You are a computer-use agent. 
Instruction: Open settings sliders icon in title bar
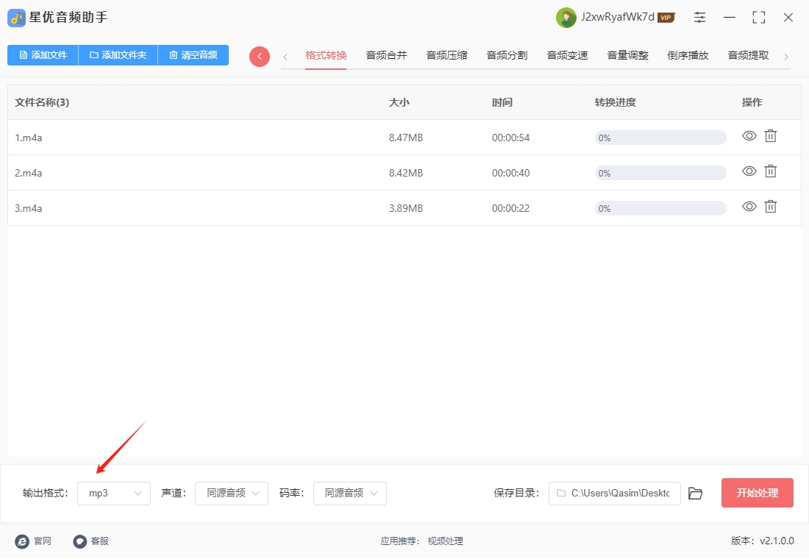pos(699,17)
